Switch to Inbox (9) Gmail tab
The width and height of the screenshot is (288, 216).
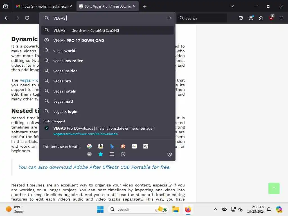pos(44,6)
